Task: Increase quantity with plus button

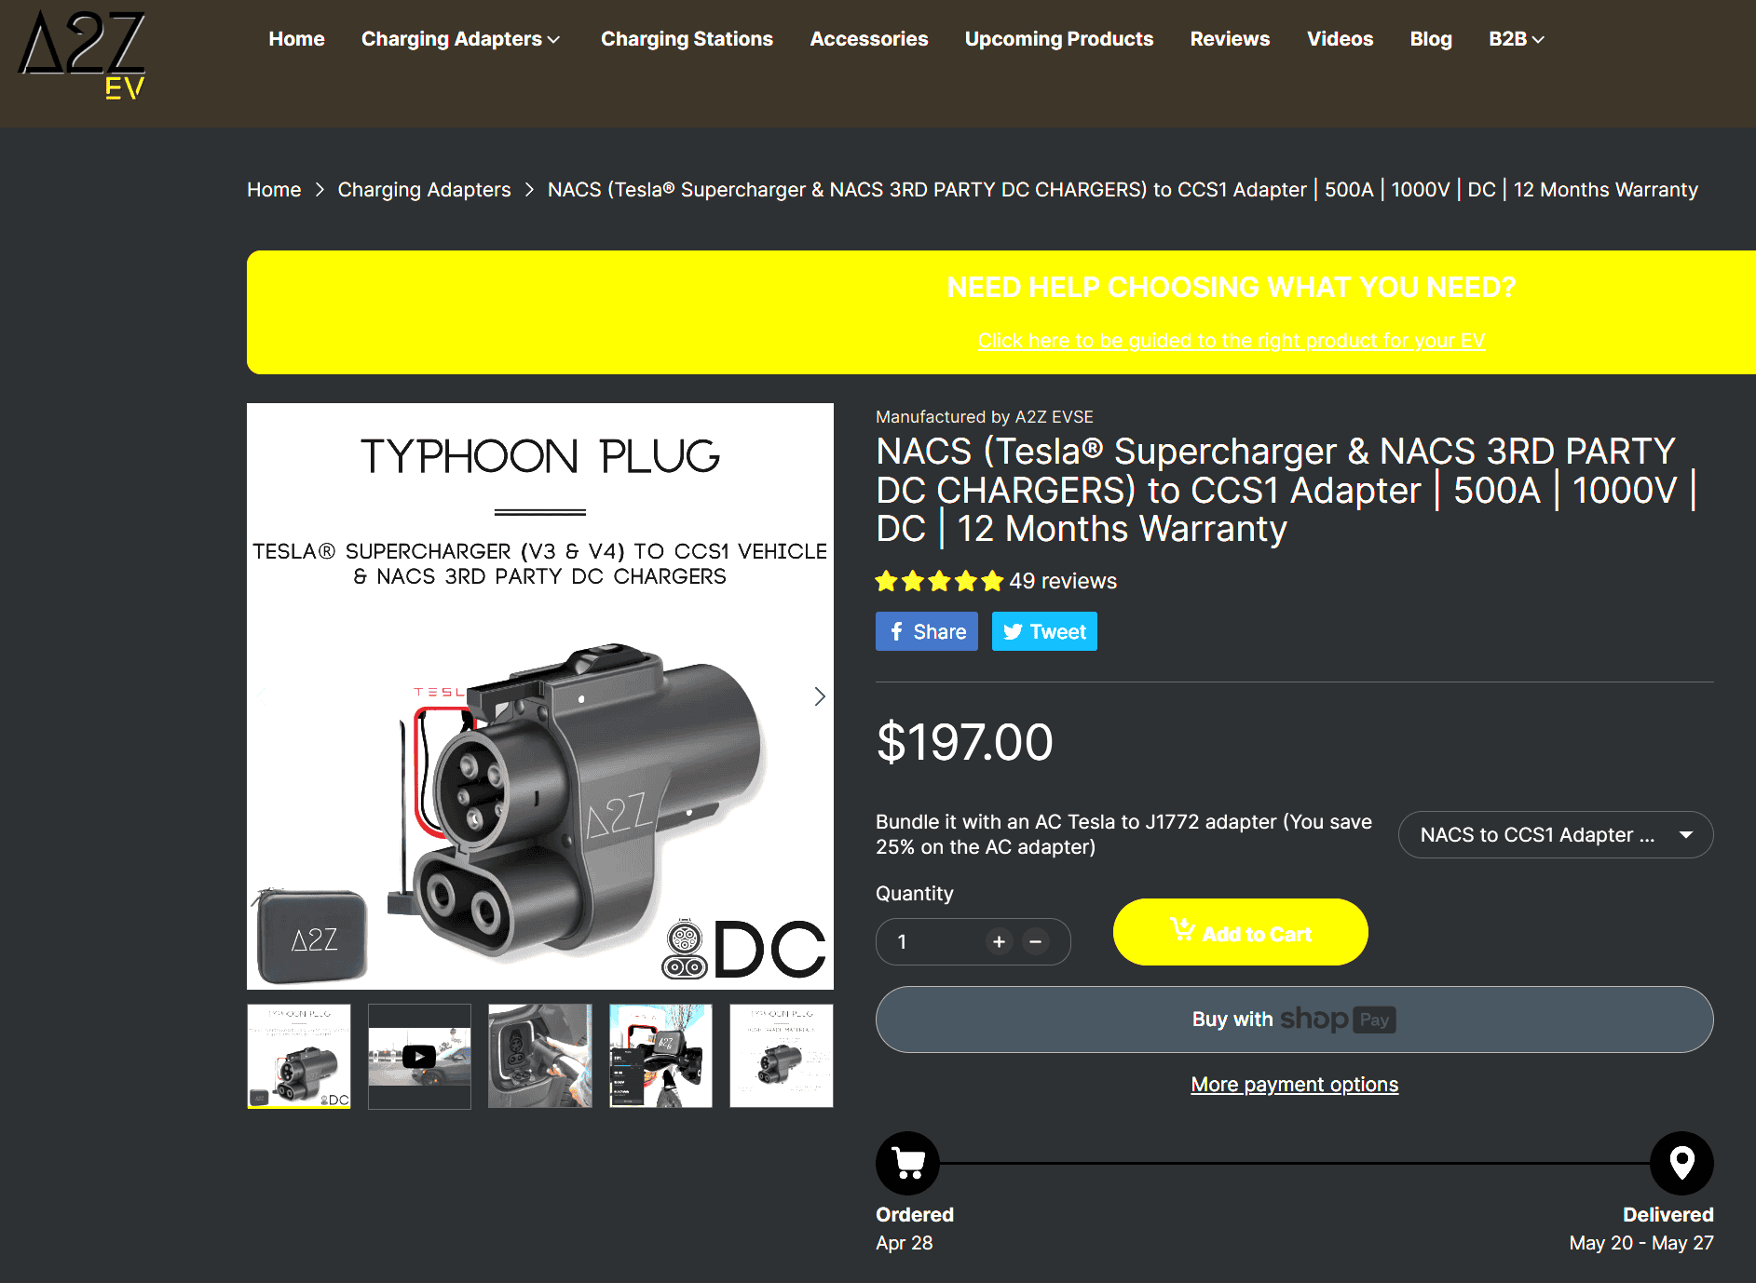Action: click(999, 941)
